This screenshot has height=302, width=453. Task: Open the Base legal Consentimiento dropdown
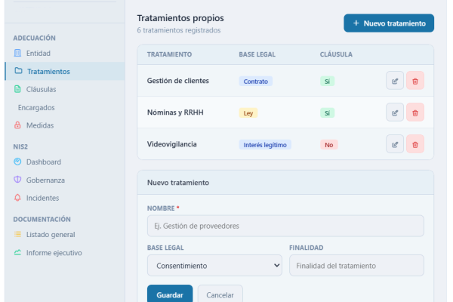pos(214,265)
